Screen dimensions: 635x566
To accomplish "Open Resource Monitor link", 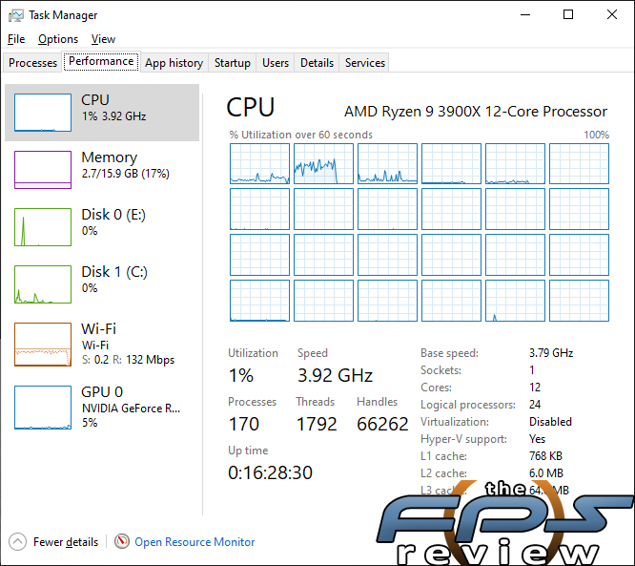I will pos(195,542).
